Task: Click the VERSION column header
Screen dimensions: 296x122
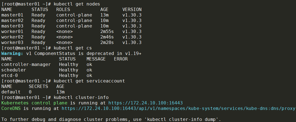Action: coord(132,10)
